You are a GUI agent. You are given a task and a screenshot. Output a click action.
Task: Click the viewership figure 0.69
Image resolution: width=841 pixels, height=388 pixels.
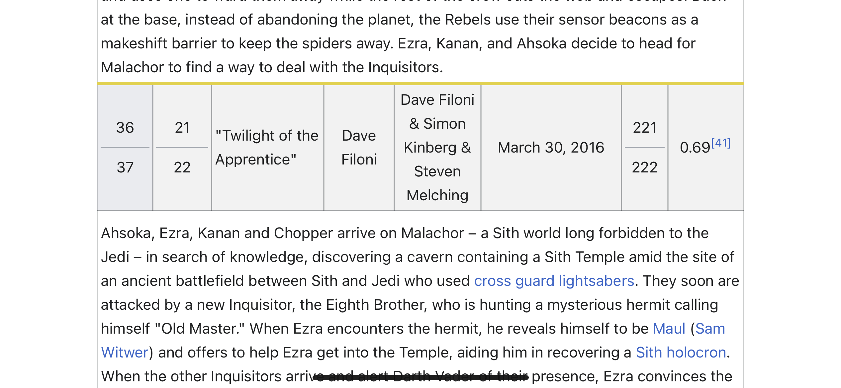click(x=695, y=148)
